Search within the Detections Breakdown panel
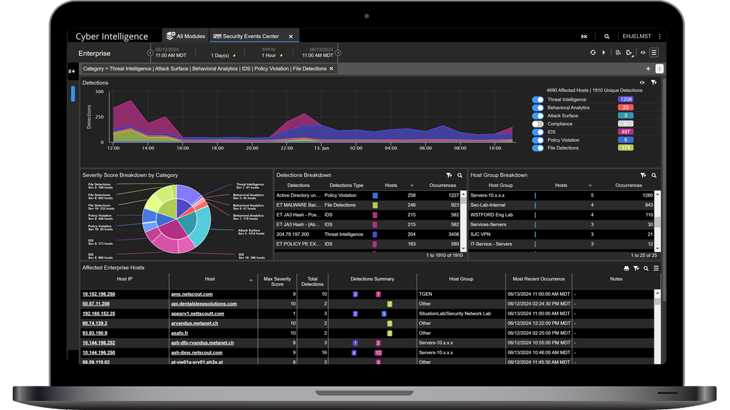The height and width of the screenshot is (410, 730). pyautogui.click(x=460, y=176)
